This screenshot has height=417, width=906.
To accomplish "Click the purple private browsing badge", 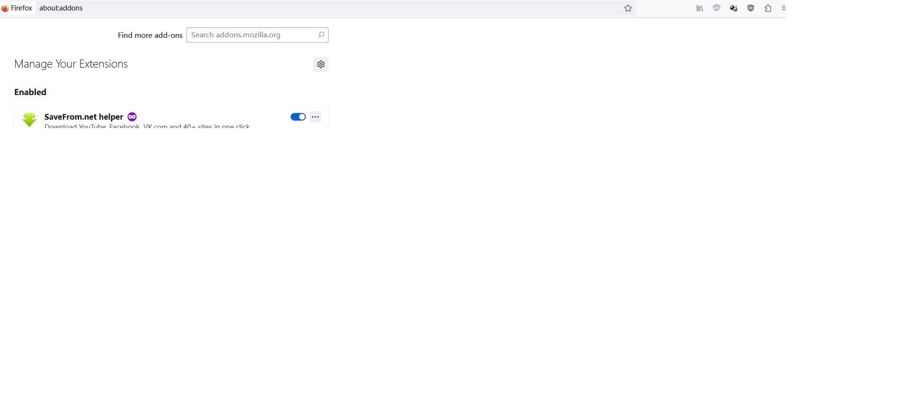I will pos(132,117).
